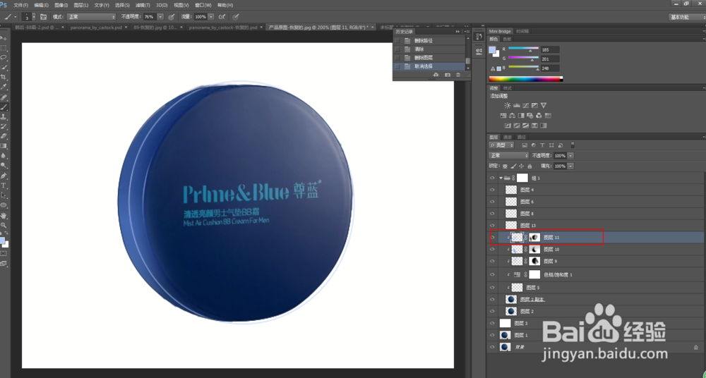
Task: Open layer filter 类型 dropdown
Action: pyautogui.click(x=501, y=145)
